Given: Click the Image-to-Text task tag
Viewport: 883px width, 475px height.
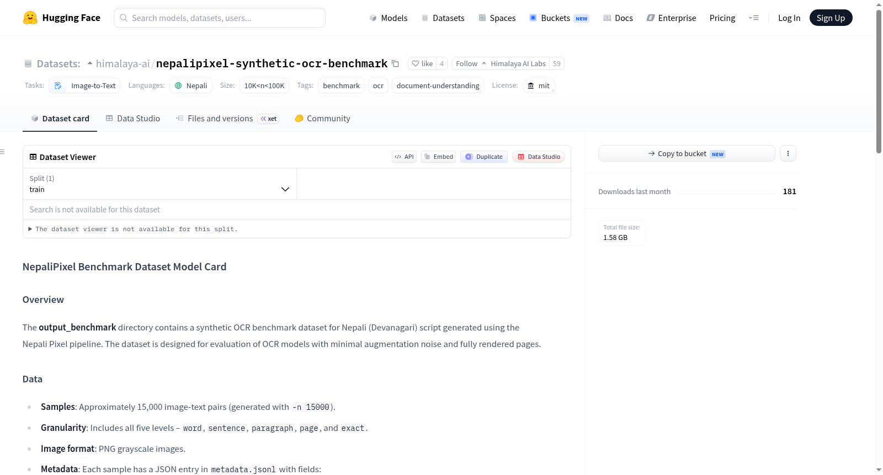Looking at the screenshot, I should tap(85, 86).
